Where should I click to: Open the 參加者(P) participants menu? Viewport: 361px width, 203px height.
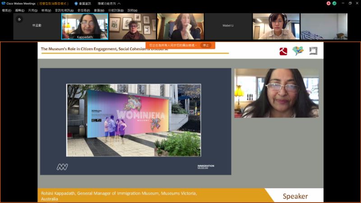84,10
